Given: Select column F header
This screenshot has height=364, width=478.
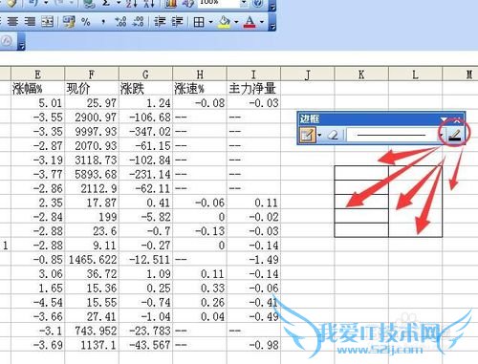Looking at the screenshot, I should (92, 75).
